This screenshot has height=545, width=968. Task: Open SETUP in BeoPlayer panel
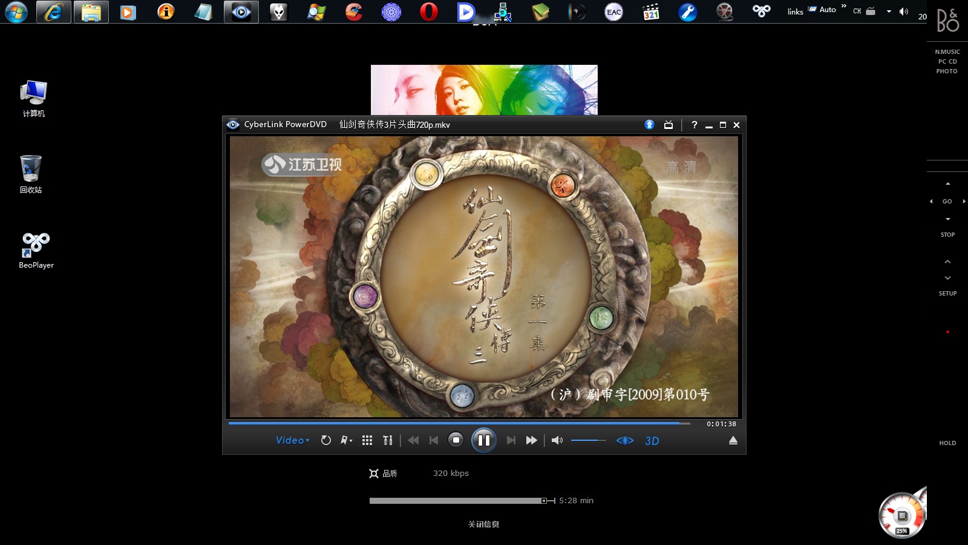(948, 294)
